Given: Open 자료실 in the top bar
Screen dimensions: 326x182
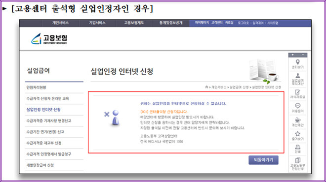Looking at the screenshot, I should pos(229,23).
